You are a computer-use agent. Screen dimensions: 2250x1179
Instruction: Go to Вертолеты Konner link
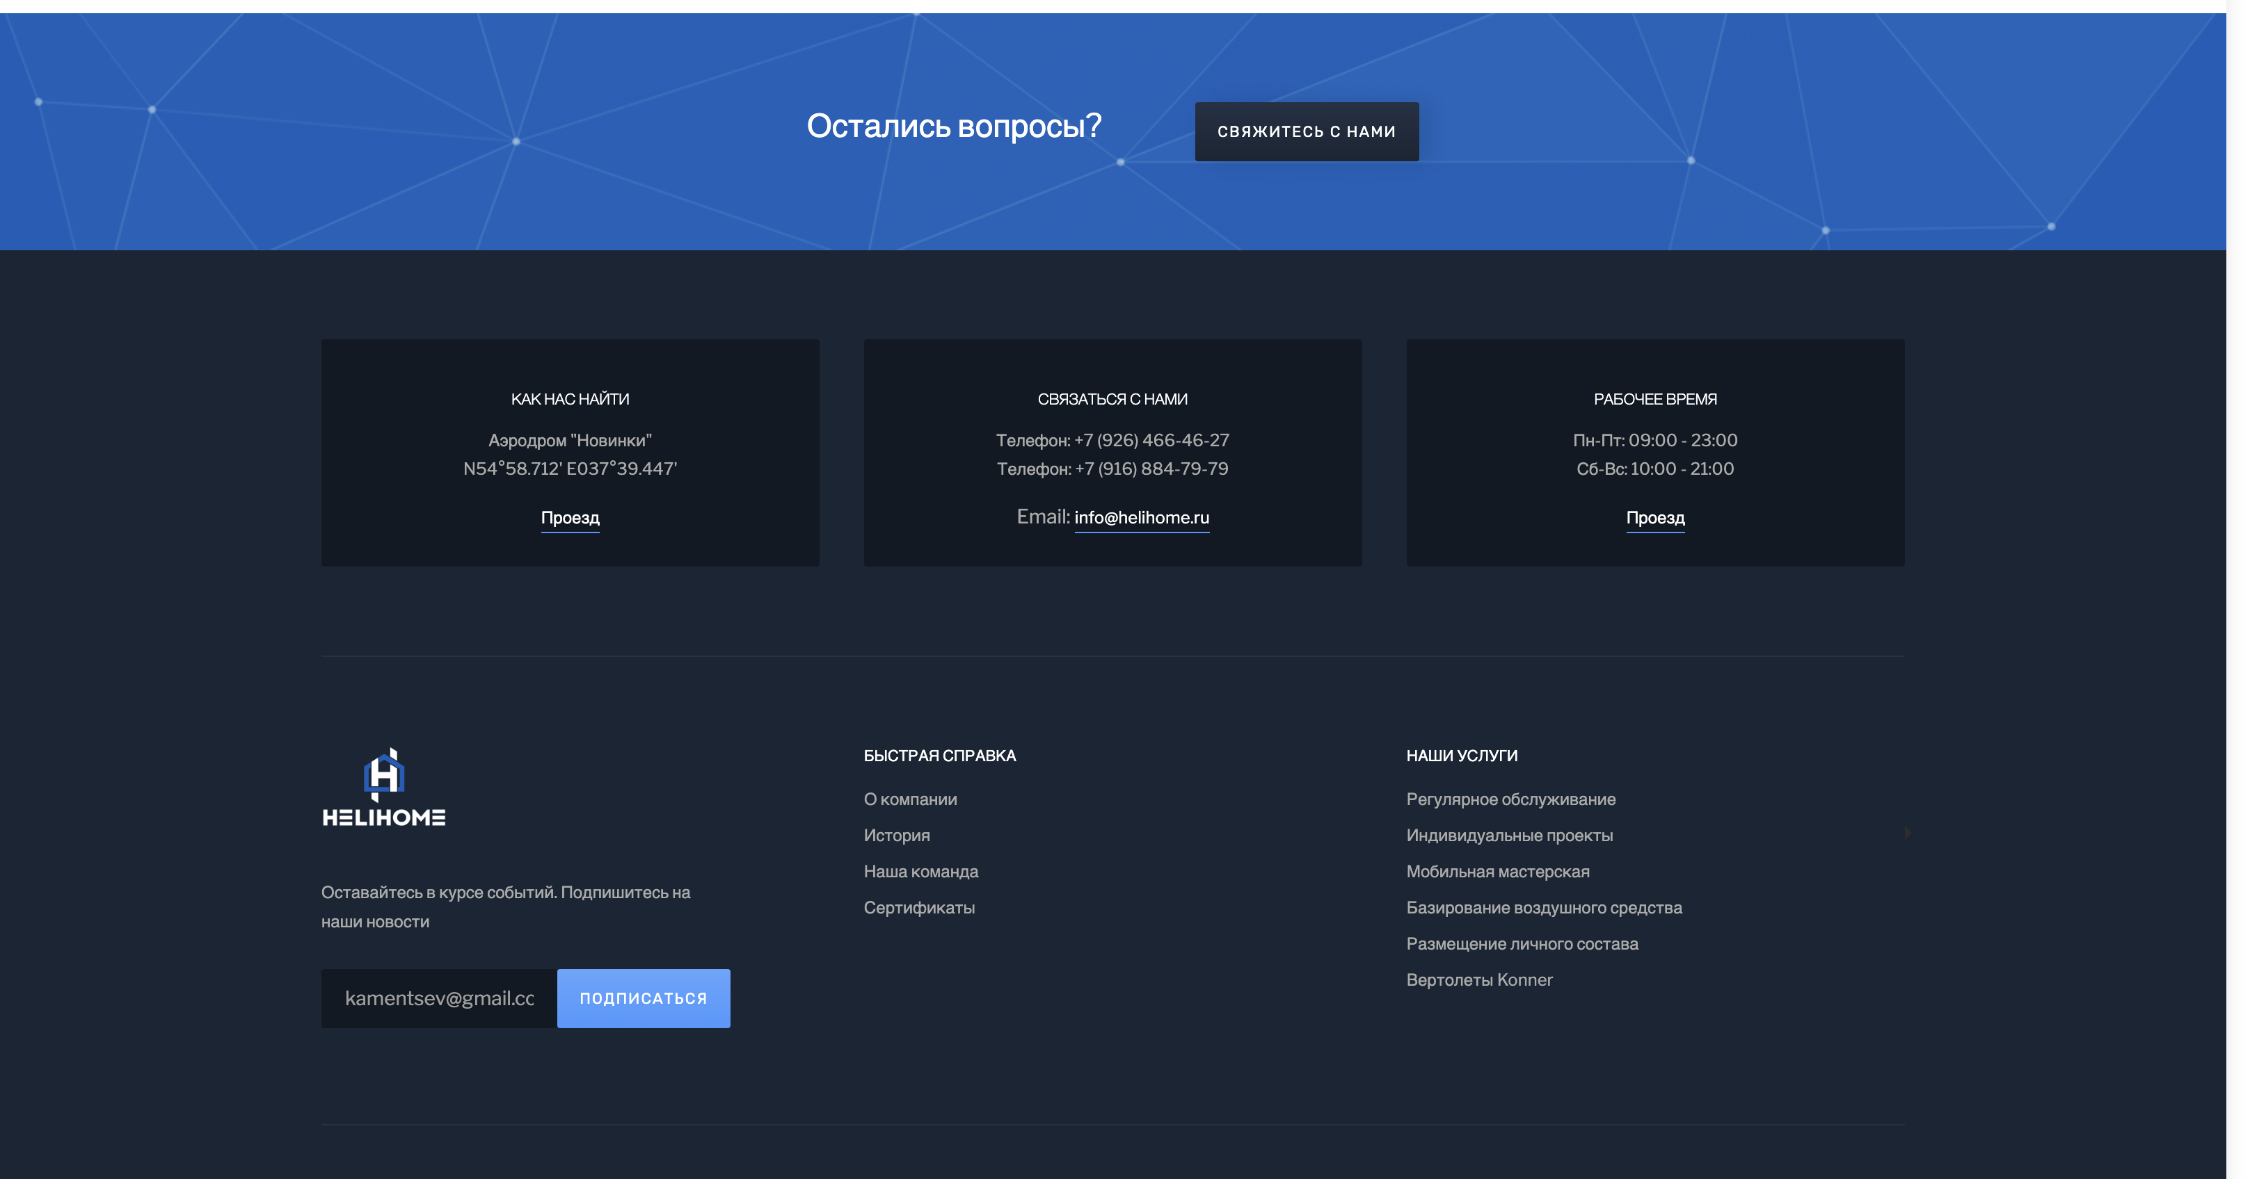click(1478, 980)
